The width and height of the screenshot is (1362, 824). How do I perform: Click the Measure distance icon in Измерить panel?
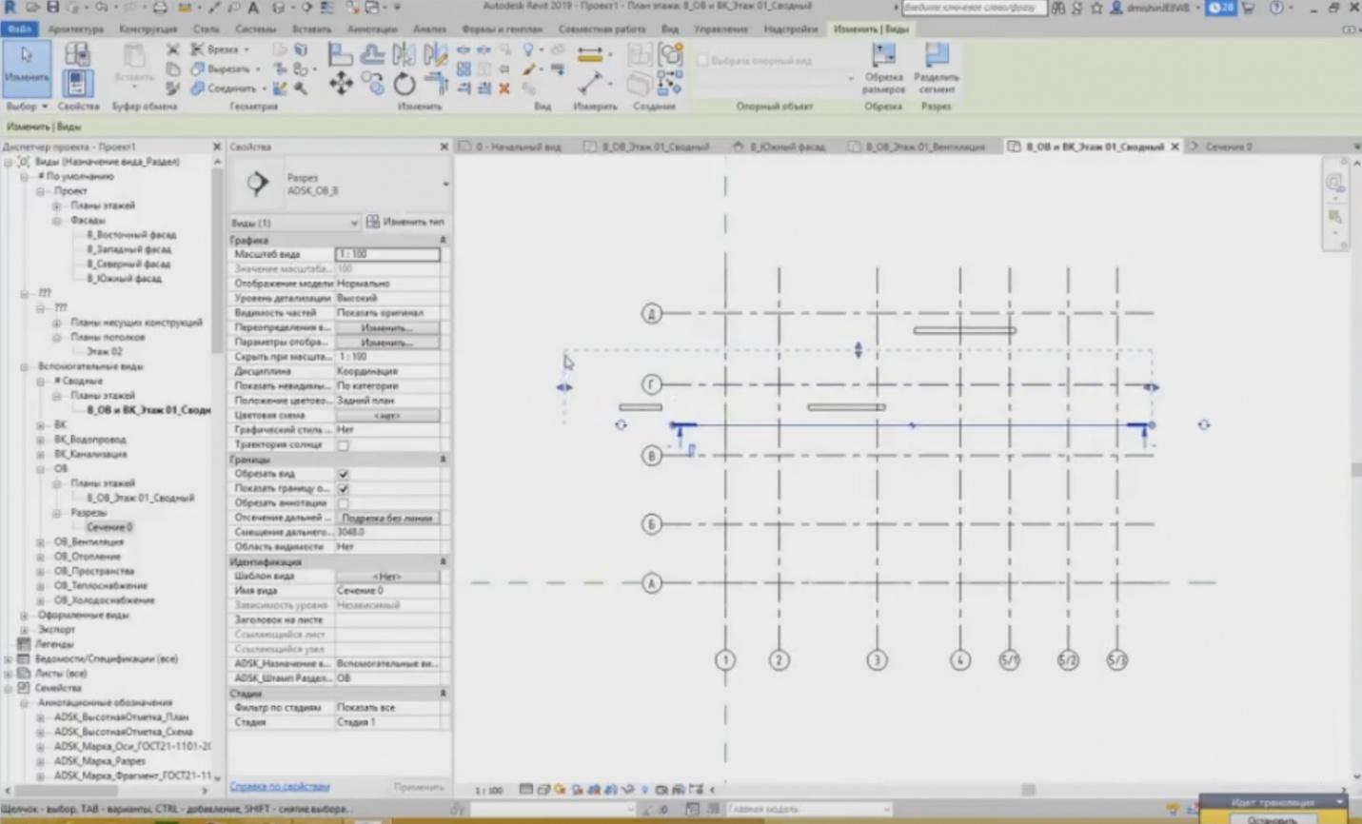[590, 54]
